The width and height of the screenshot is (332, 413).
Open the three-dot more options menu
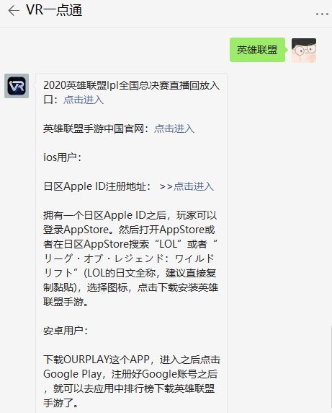tap(322, 14)
